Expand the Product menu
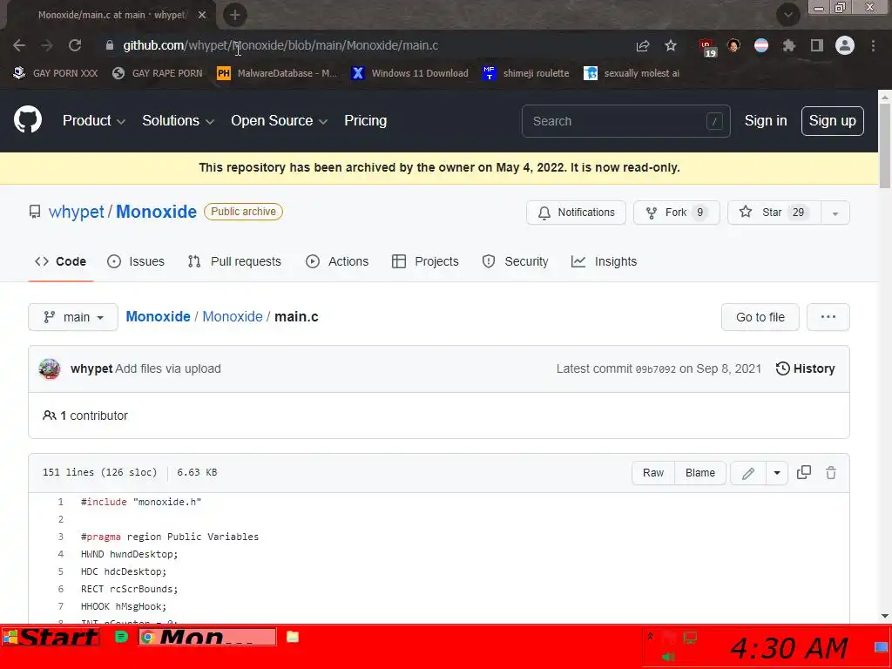 click(x=94, y=120)
